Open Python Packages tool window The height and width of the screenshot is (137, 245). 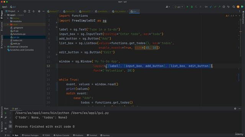pyautogui.click(x=30, y=135)
